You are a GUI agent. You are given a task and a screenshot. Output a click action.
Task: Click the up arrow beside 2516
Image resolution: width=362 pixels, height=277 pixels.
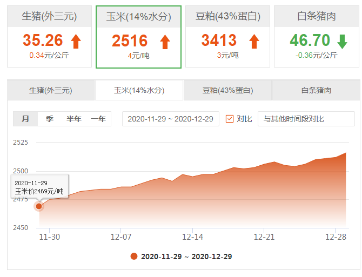[x=165, y=42]
